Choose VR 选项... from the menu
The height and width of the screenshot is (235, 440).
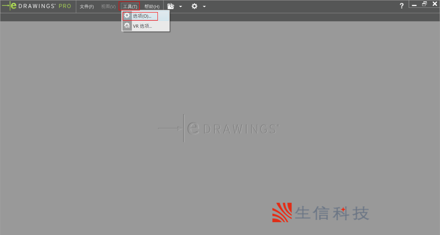click(146, 26)
